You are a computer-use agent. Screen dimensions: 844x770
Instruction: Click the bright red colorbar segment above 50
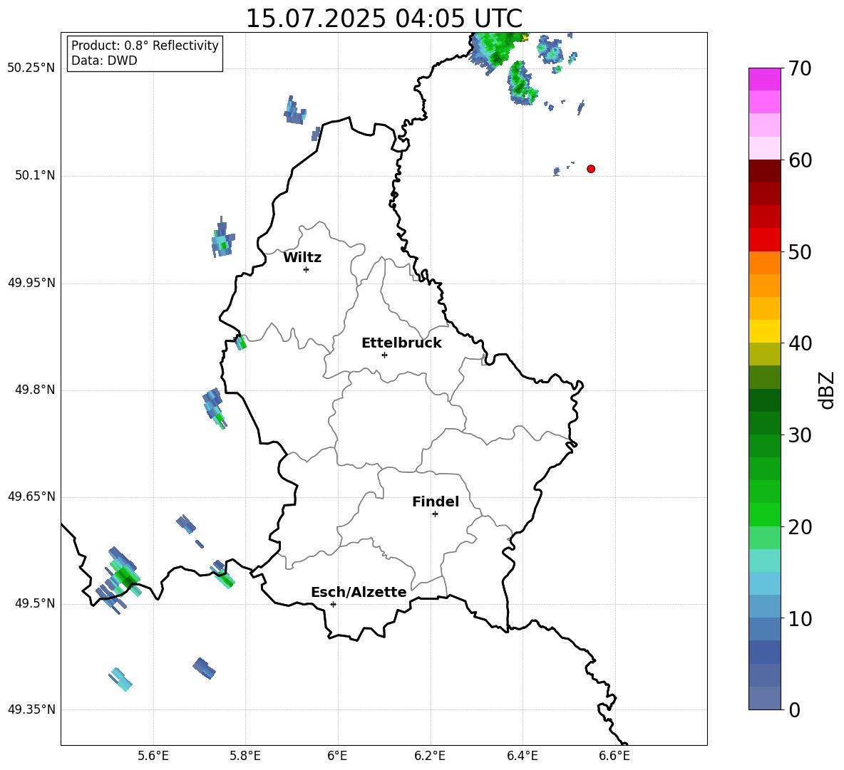764,240
